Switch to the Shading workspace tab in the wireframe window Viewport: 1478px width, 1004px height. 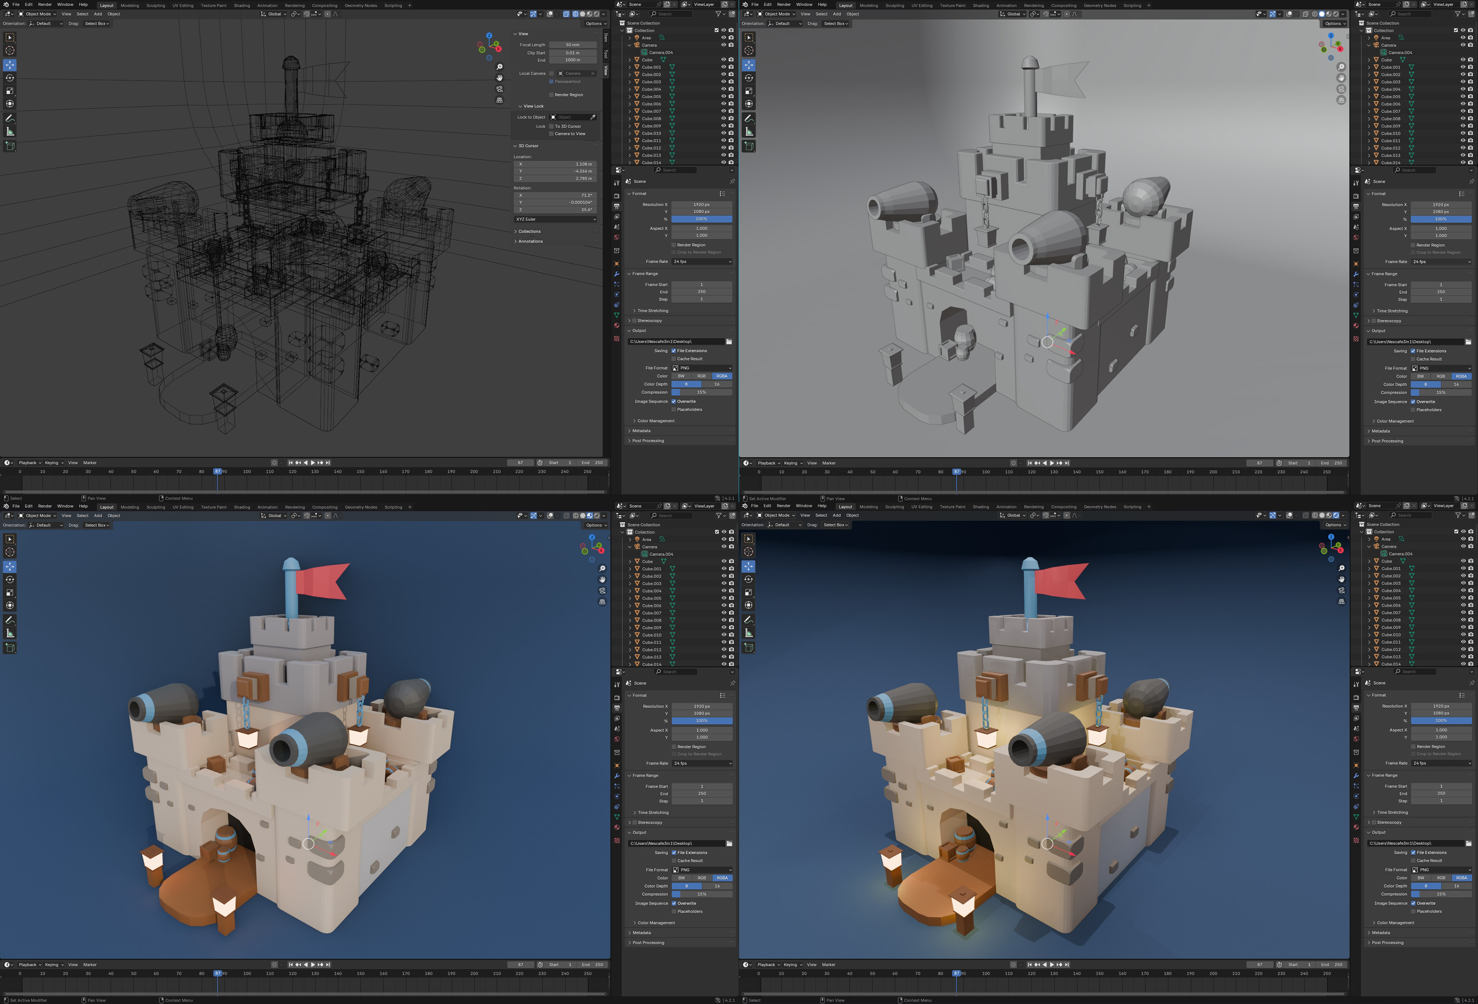pyautogui.click(x=242, y=5)
